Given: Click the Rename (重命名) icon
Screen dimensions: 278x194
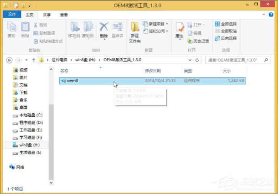Looking at the screenshot, I should point(118,27).
